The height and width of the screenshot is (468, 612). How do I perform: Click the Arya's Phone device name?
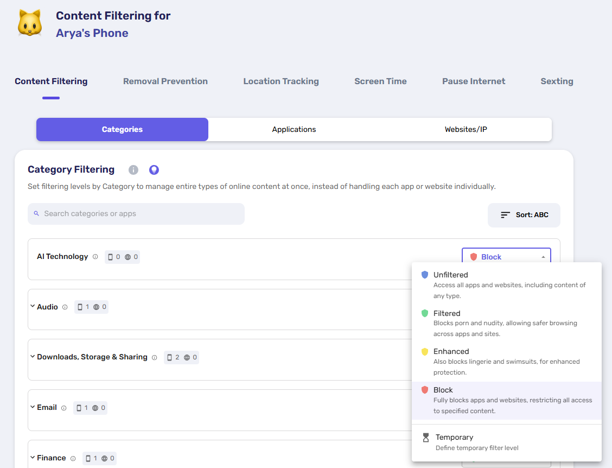coord(92,33)
